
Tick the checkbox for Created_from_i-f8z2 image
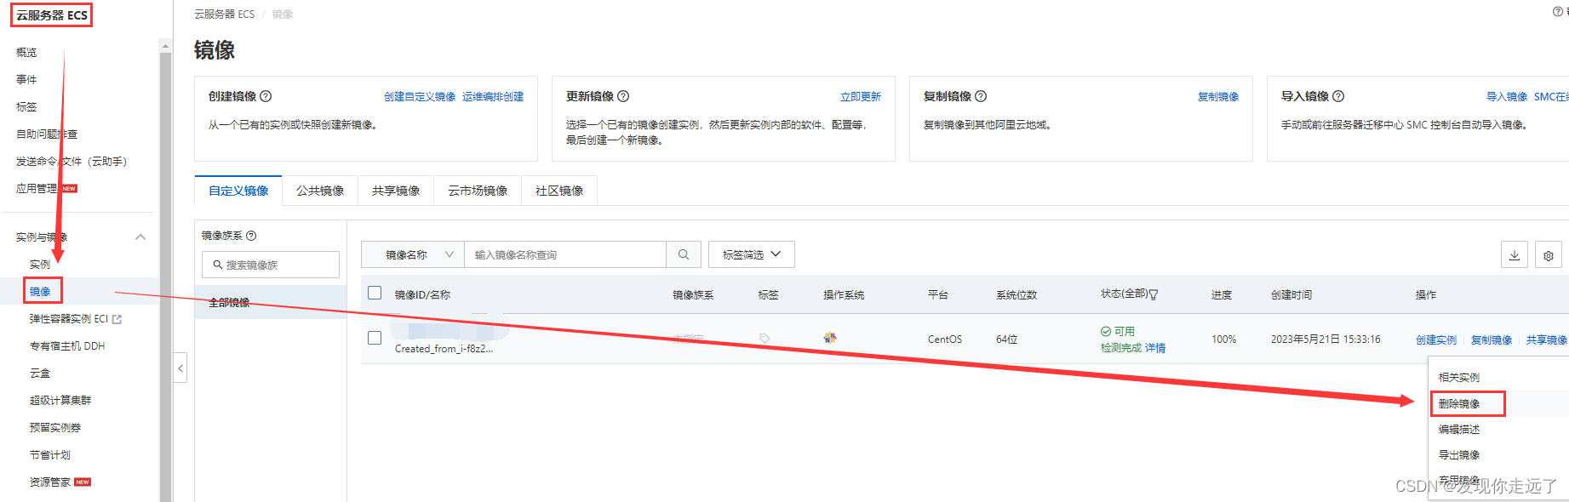[x=375, y=338]
